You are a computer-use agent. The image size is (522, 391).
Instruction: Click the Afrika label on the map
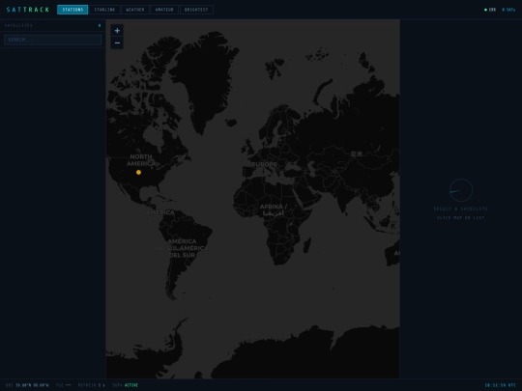(273, 210)
